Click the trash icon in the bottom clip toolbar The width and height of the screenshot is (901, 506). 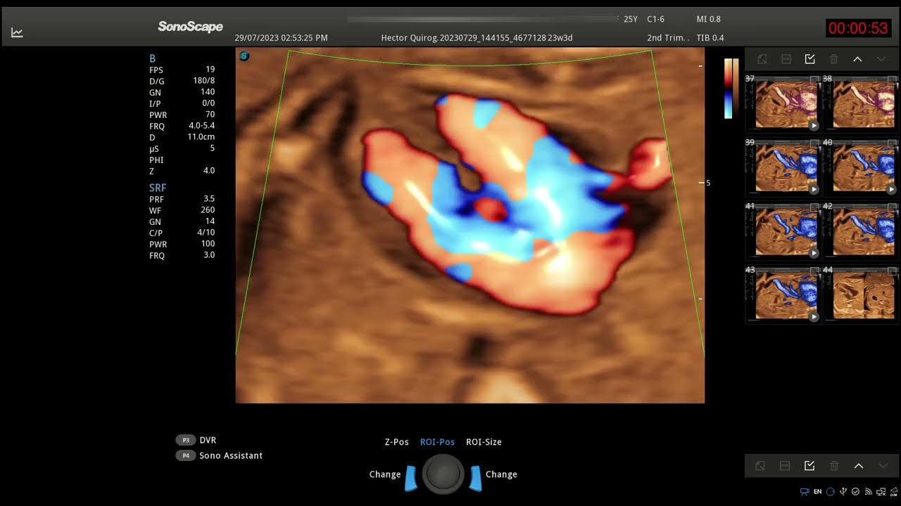tap(834, 466)
